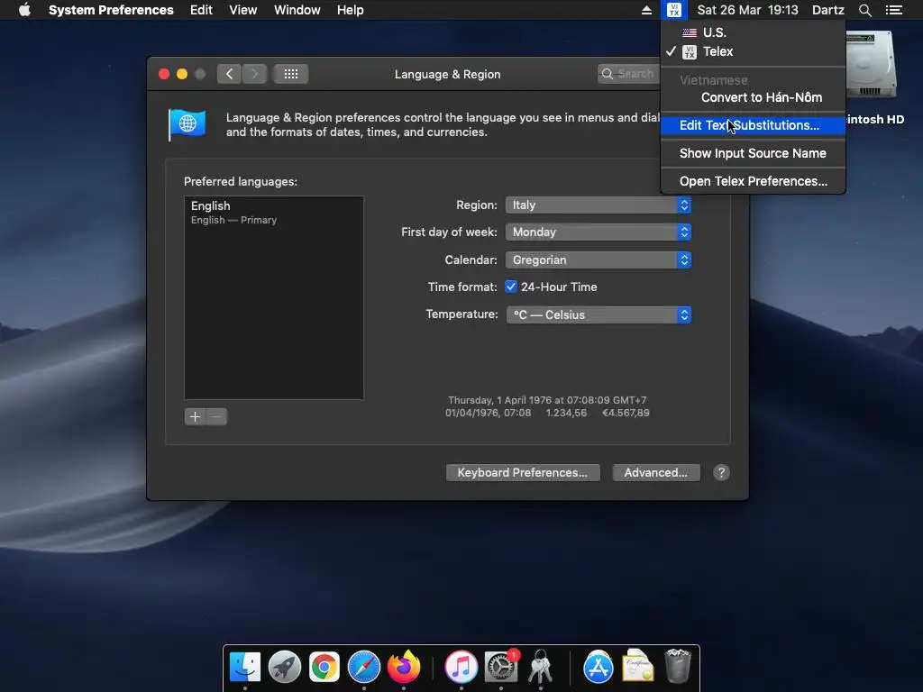
Task: Open First day of week dropdown
Action: click(x=599, y=232)
